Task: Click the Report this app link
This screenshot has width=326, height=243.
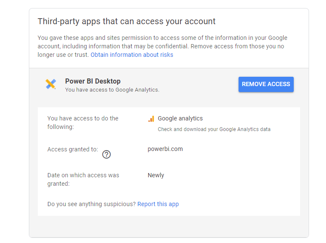Action: coord(158,204)
